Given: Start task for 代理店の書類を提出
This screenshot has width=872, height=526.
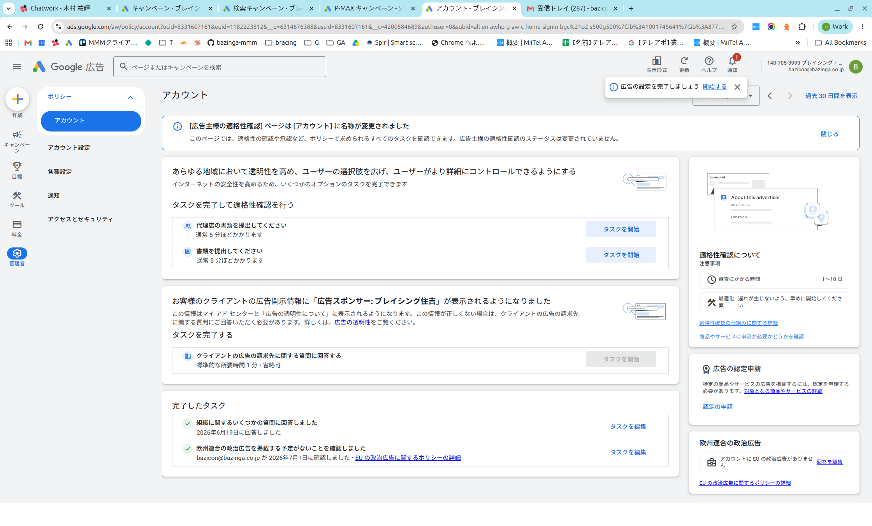Looking at the screenshot, I should (x=621, y=229).
